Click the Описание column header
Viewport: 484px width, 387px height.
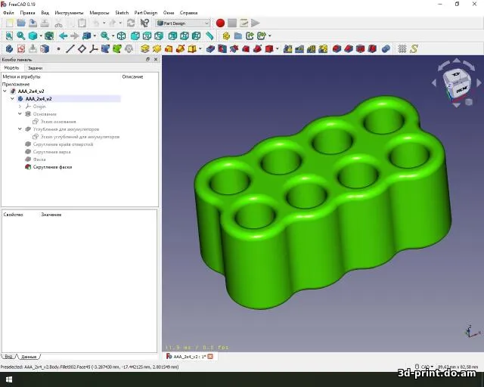point(132,76)
